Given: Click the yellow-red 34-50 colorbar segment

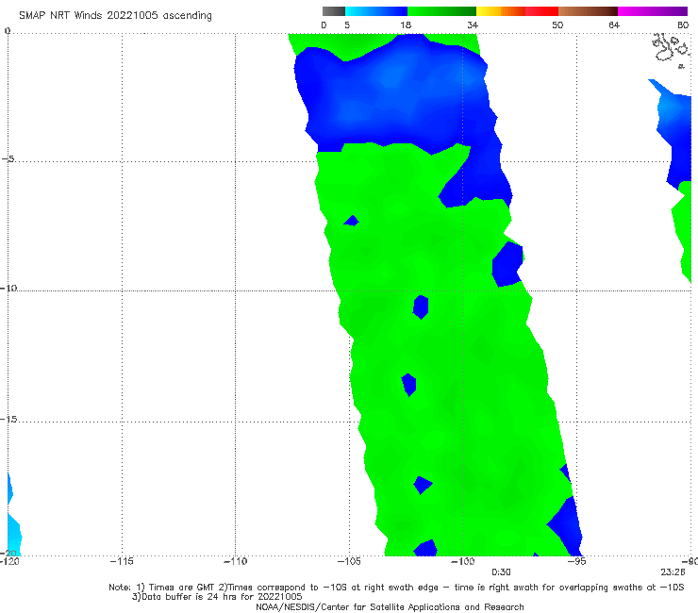Looking at the screenshot, I should (517, 11).
